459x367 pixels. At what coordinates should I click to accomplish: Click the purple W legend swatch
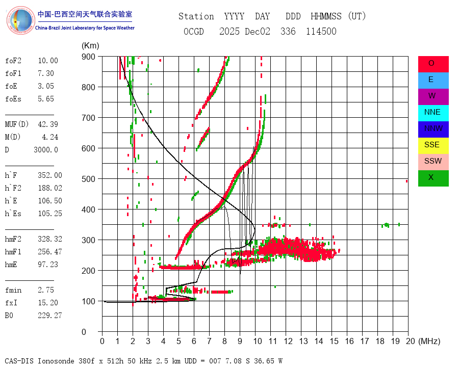pyautogui.click(x=433, y=96)
